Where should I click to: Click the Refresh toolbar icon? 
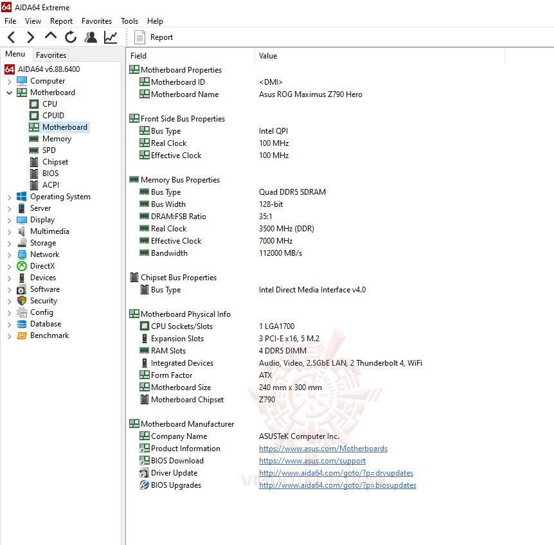coord(70,37)
